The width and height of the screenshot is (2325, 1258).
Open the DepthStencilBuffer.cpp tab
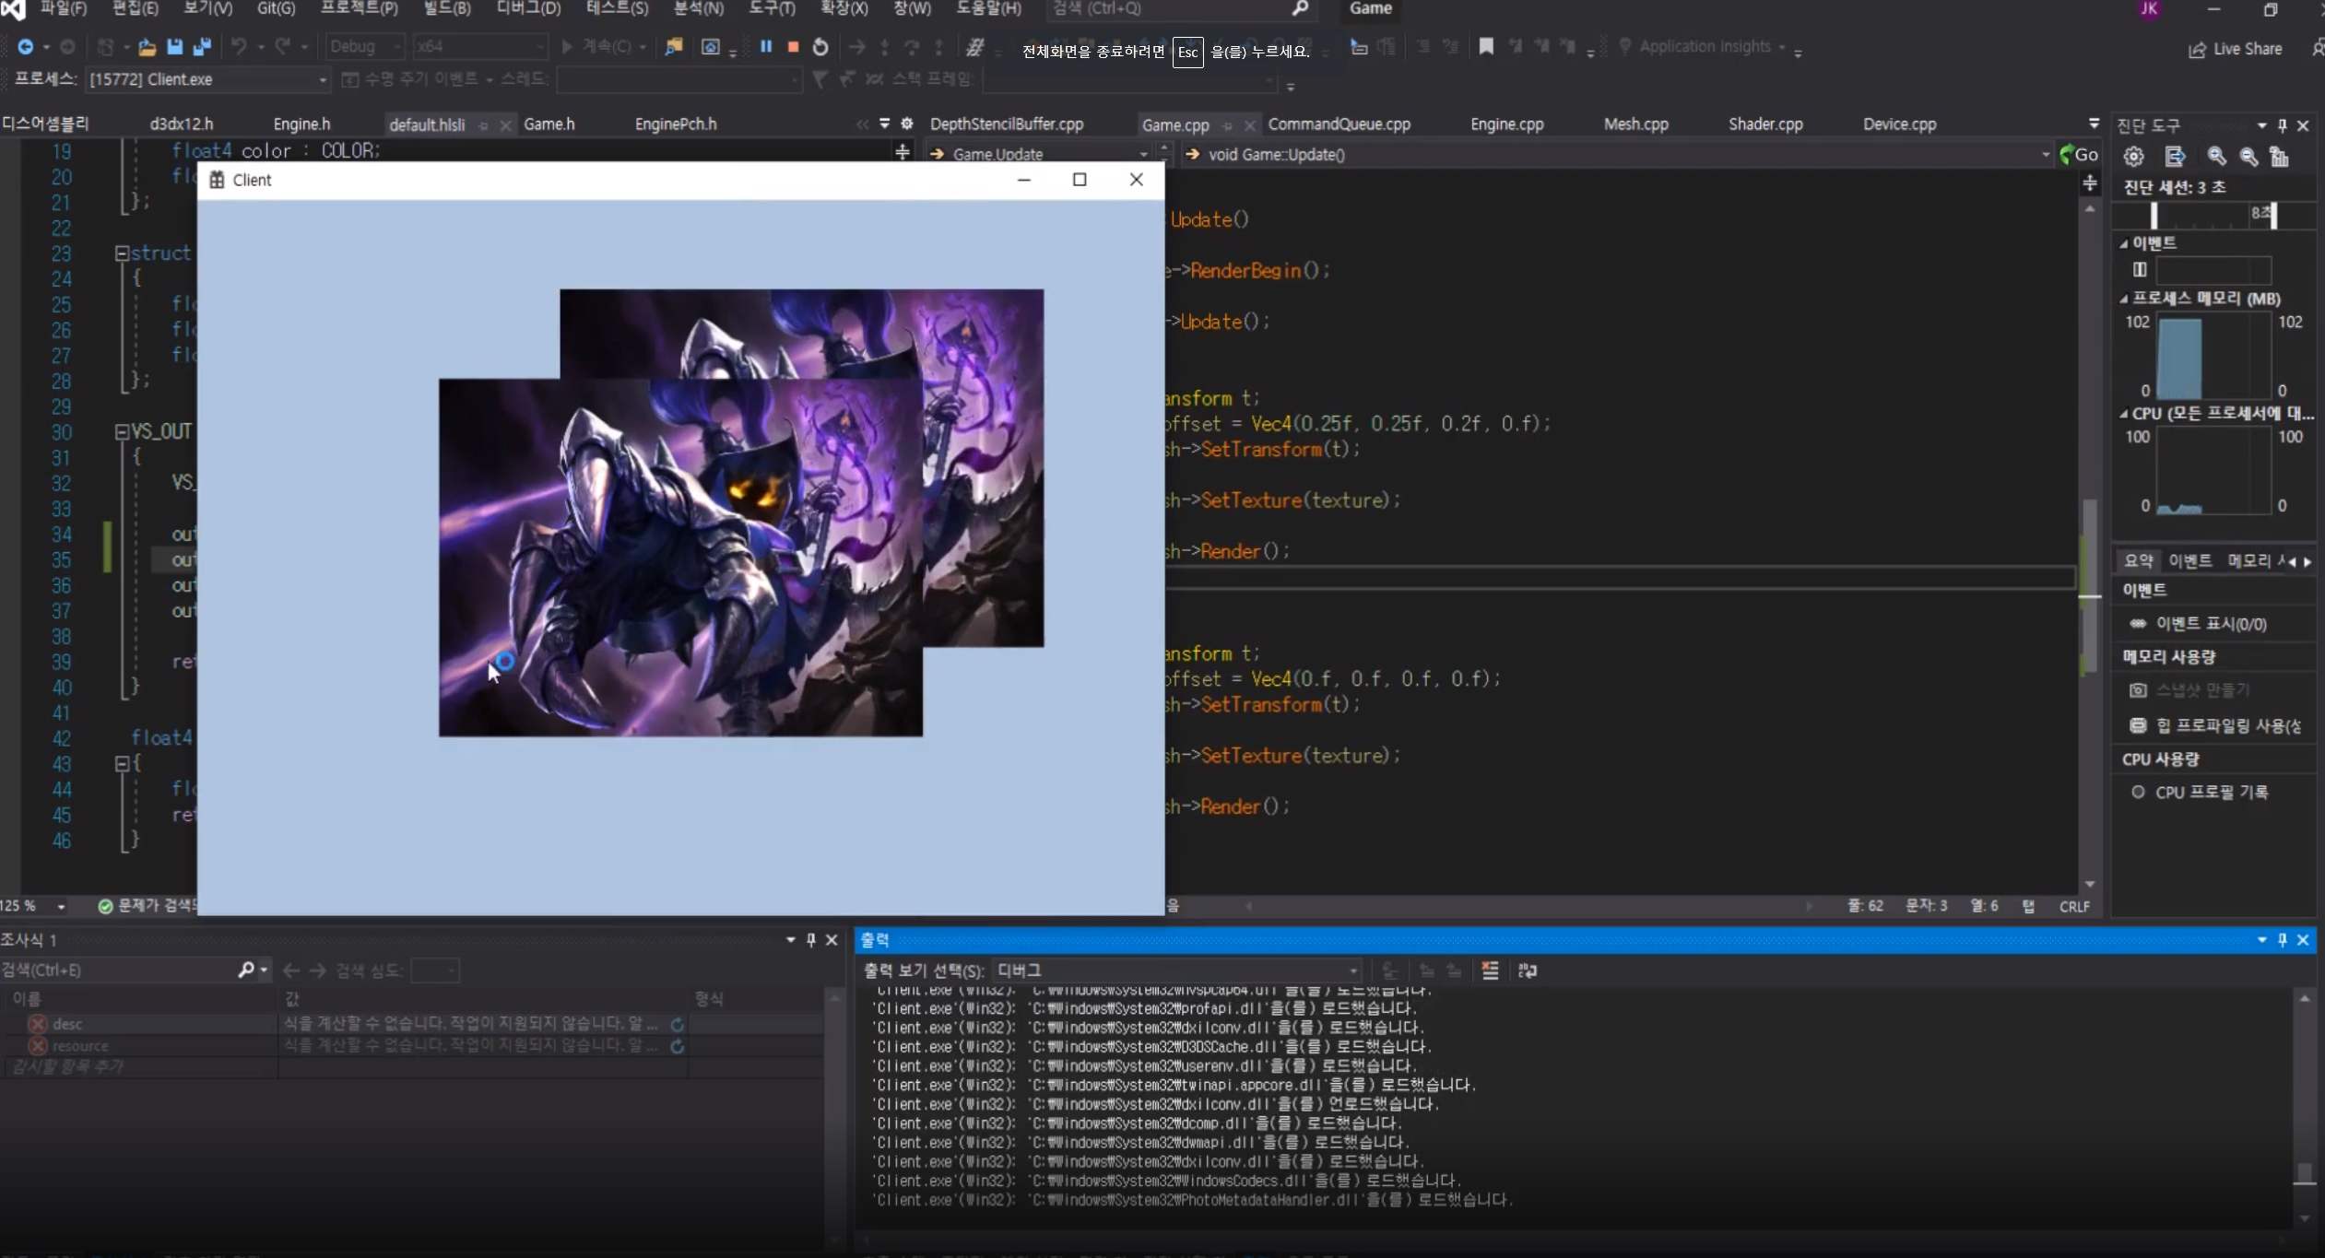point(1007,123)
